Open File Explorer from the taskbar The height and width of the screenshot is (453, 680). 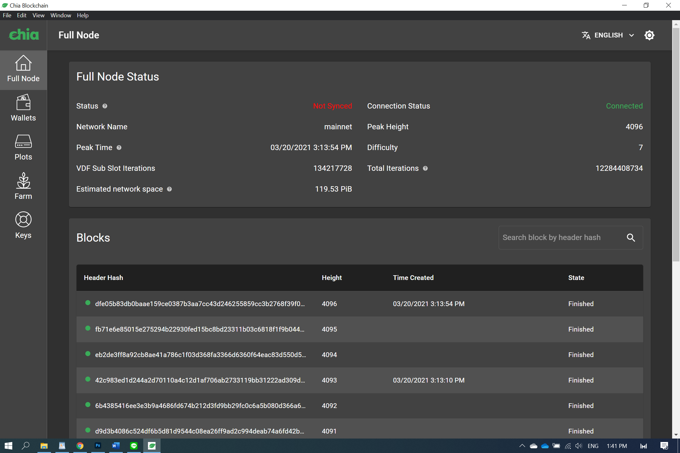click(44, 446)
